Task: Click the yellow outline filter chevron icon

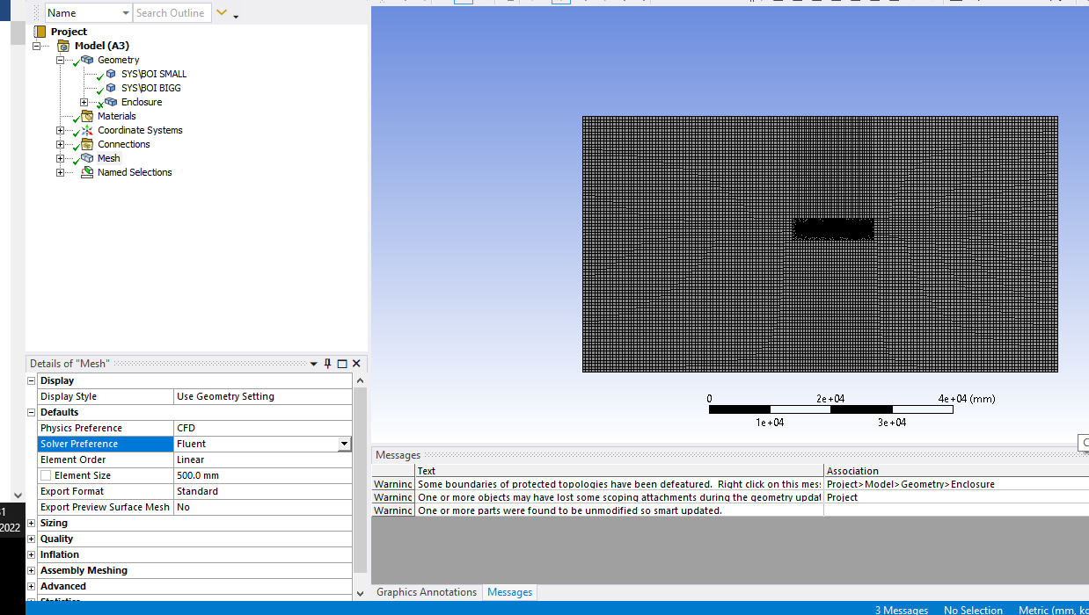Action: pos(222,13)
